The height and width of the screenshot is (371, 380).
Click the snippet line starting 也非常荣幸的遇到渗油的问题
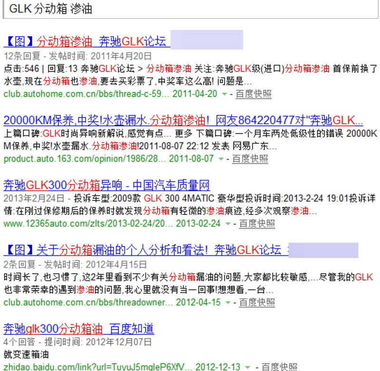tap(138, 290)
